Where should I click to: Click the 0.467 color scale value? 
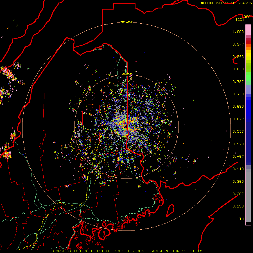[x=238, y=157]
